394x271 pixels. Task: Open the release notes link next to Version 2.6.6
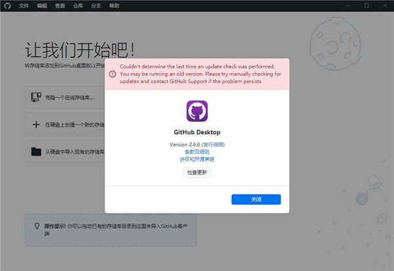(x=213, y=145)
